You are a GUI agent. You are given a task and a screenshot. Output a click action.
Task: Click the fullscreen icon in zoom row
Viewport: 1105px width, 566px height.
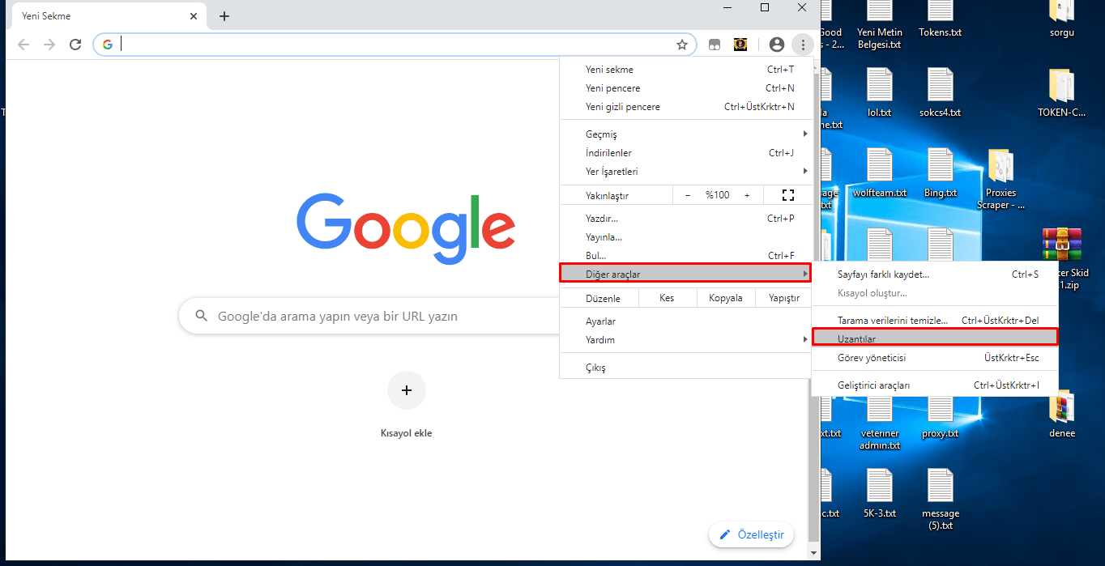[x=788, y=195]
